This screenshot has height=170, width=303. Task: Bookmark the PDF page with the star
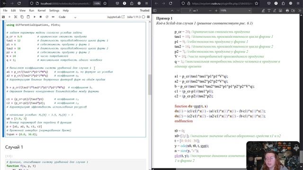click(257, 3)
